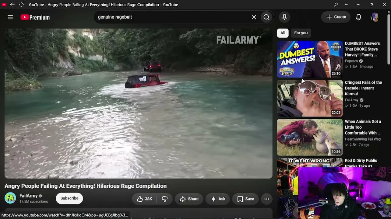Viewport: 391px width, 219px height.
Task: Subscribe to FailArmy
Action: pos(69,198)
